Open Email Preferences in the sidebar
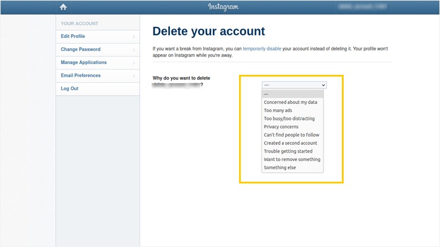 (98, 75)
